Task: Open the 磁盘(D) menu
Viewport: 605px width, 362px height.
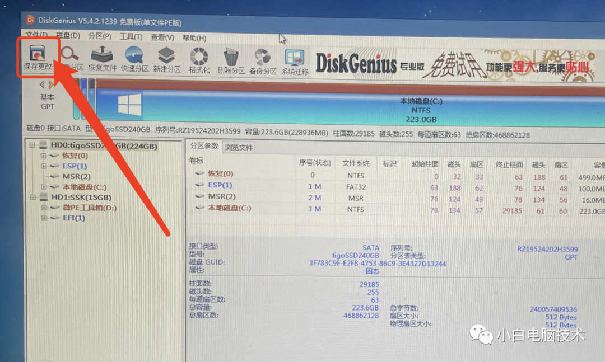Action: pos(68,35)
